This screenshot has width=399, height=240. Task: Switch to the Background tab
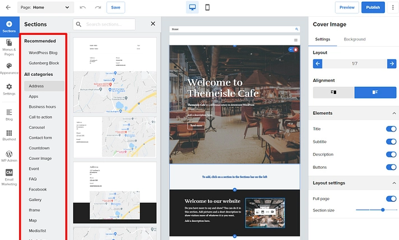point(355,39)
